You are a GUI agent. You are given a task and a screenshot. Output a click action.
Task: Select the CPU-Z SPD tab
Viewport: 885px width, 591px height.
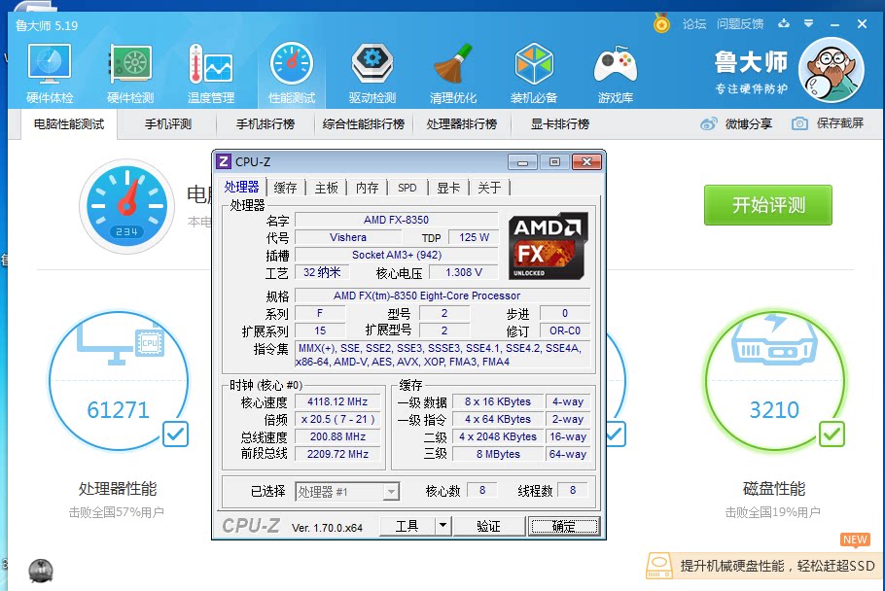[x=407, y=188]
